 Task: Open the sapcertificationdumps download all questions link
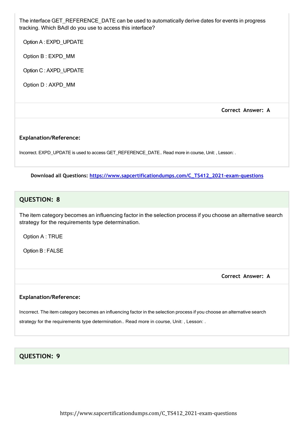176,176
